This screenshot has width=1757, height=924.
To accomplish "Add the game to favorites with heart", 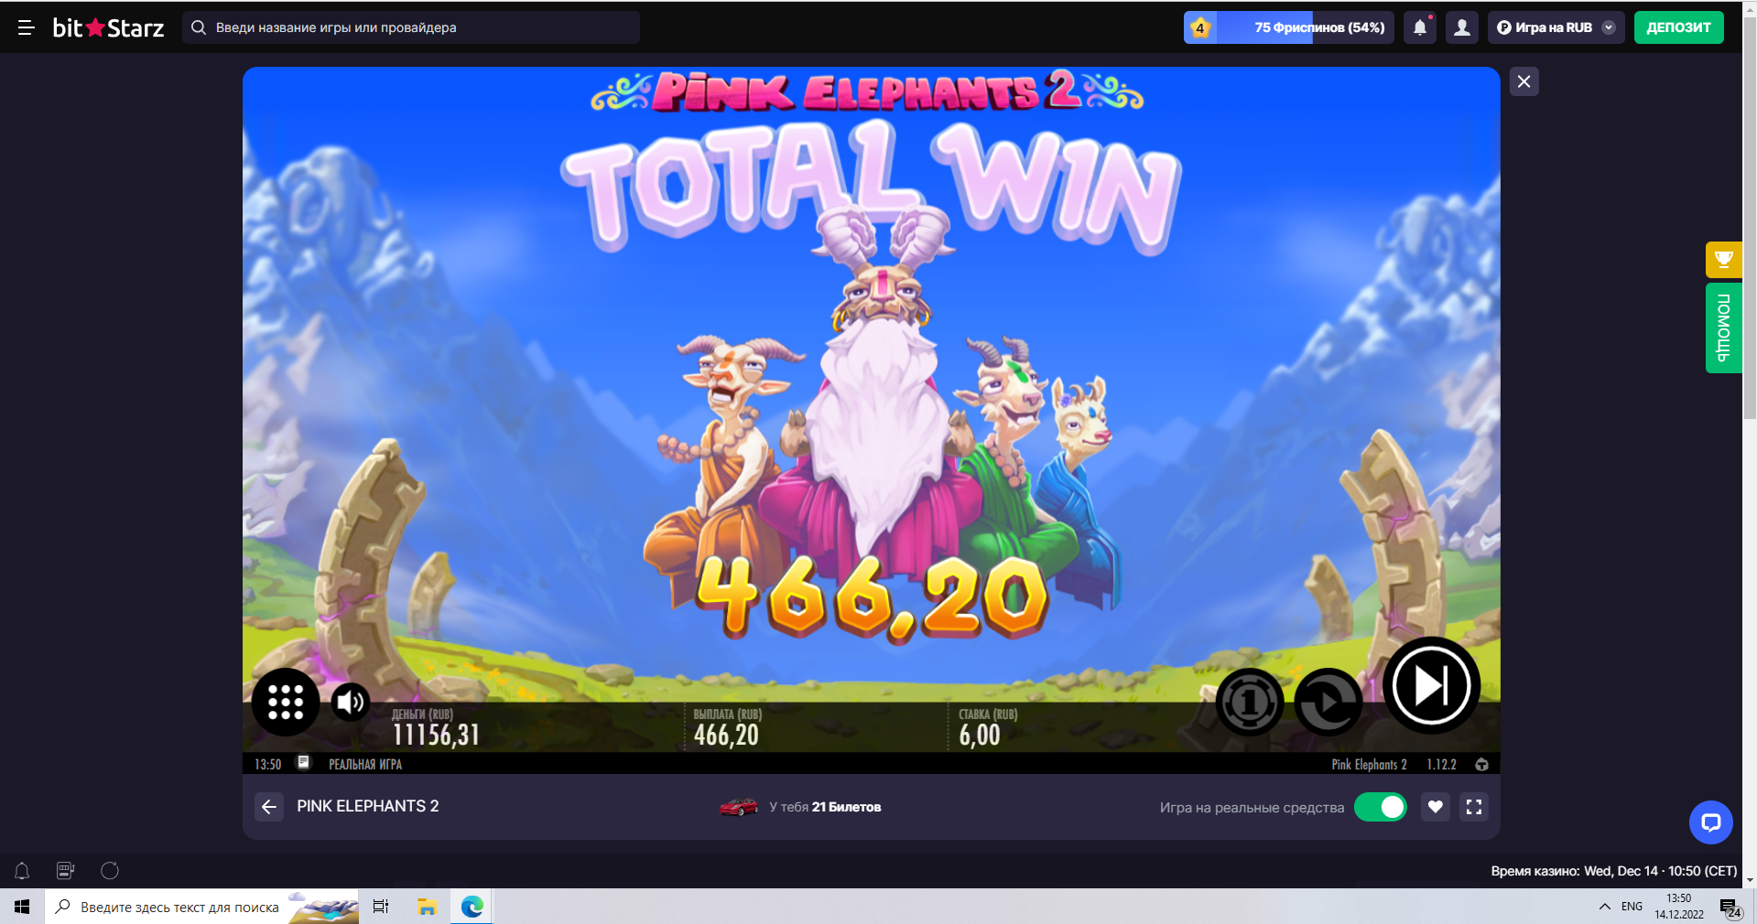I will tap(1436, 807).
